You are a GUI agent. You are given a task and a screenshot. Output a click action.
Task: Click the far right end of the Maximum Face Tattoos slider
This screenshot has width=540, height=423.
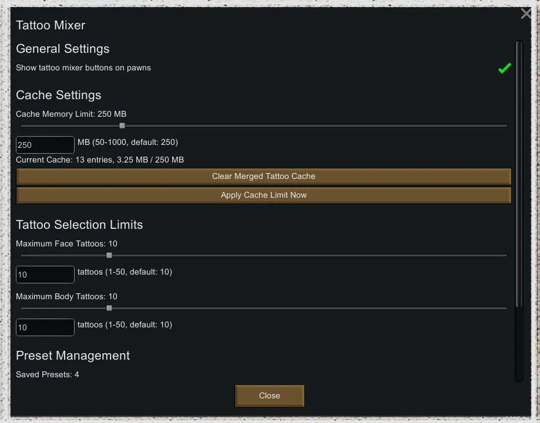(505, 255)
